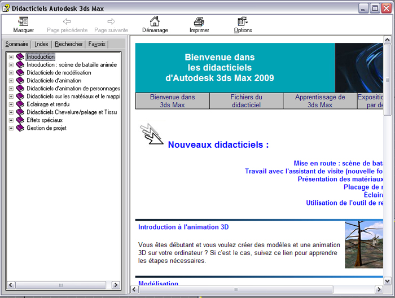Open Fichiers du didacticiel page tab
This screenshot has height=298, width=395.
(246, 101)
